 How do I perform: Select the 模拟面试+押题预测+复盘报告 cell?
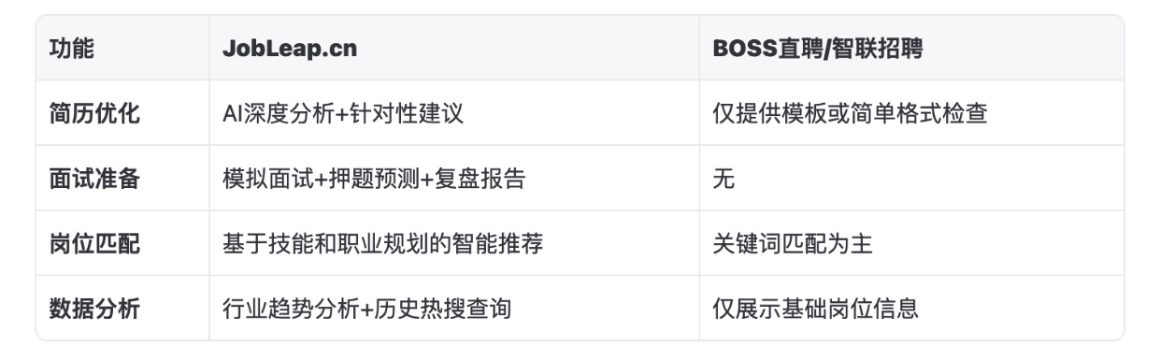[x=373, y=178]
